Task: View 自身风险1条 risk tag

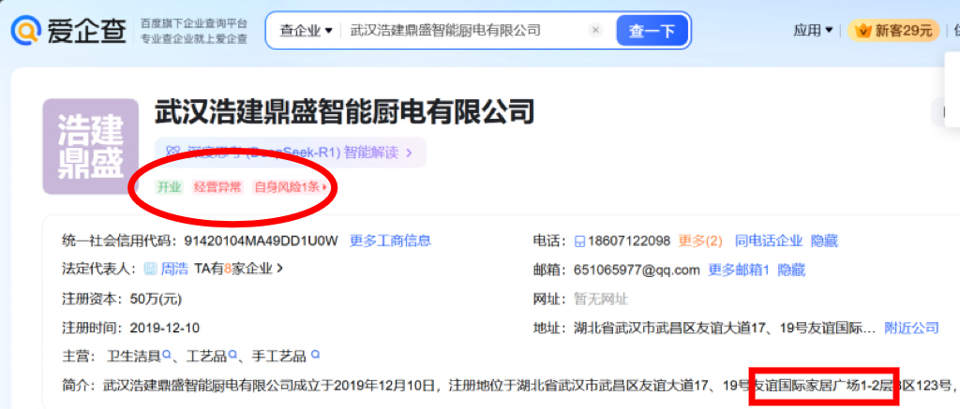Action: point(291,187)
